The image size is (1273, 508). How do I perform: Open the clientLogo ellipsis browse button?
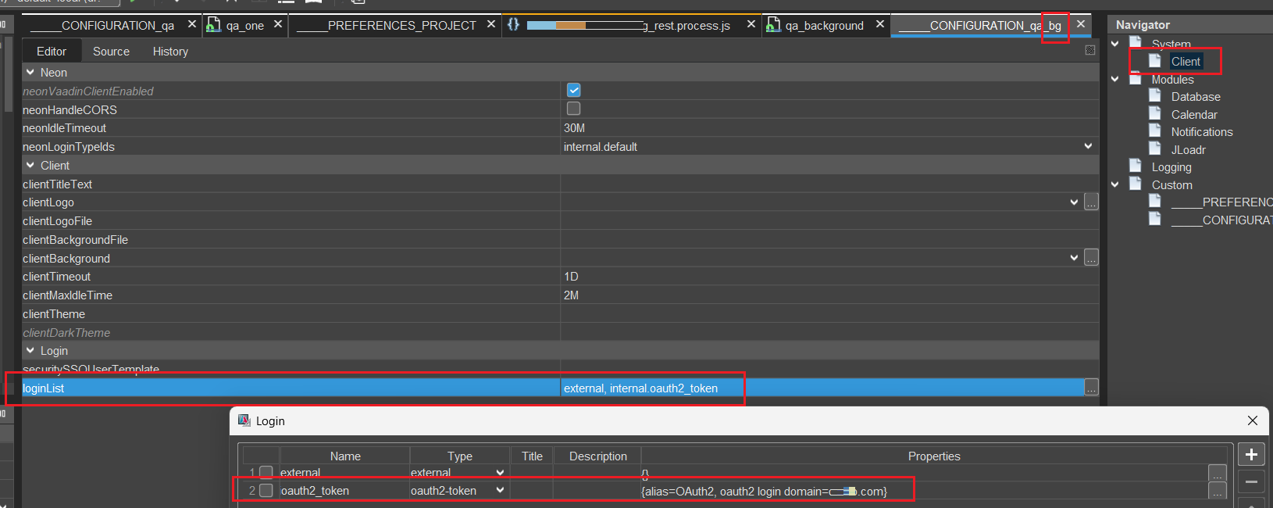click(1091, 202)
